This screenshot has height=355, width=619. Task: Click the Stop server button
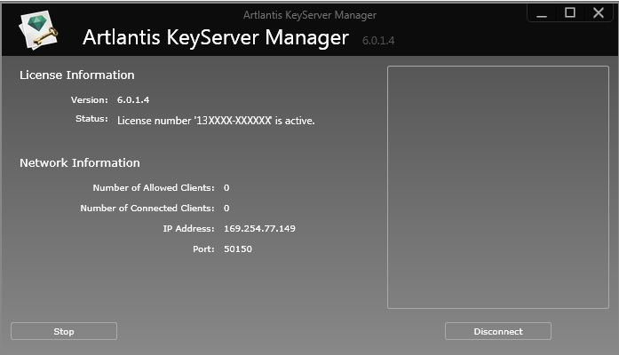pyautogui.click(x=64, y=331)
